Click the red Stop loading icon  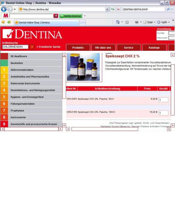(x=119, y=9)
